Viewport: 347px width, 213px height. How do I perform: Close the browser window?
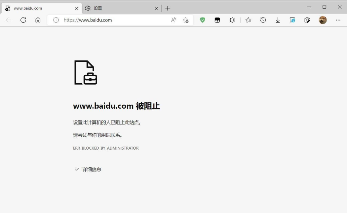click(x=340, y=7)
